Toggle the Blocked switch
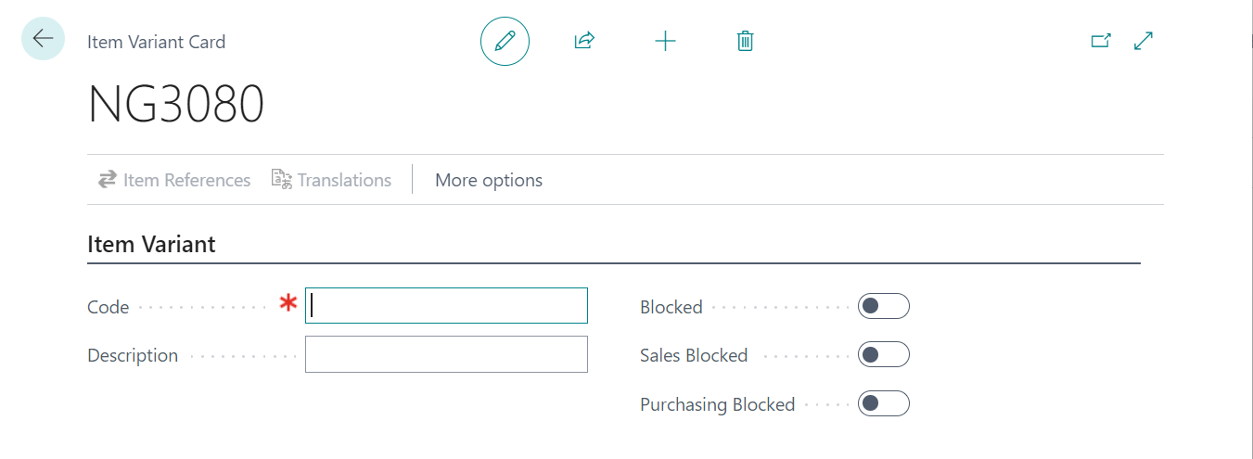Image resolution: width=1253 pixels, height=459 pixels. coord(883,306)
